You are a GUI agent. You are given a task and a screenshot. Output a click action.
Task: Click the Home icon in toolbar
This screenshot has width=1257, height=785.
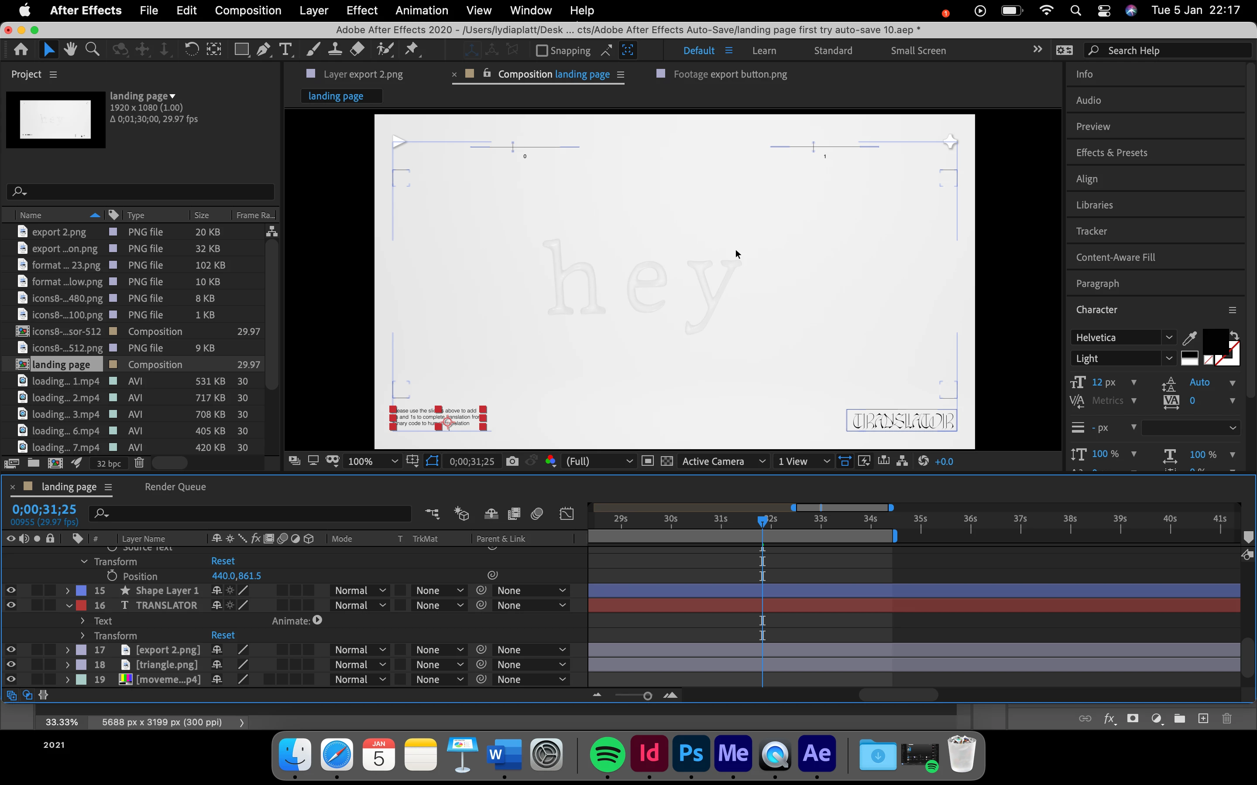[21, 50]
